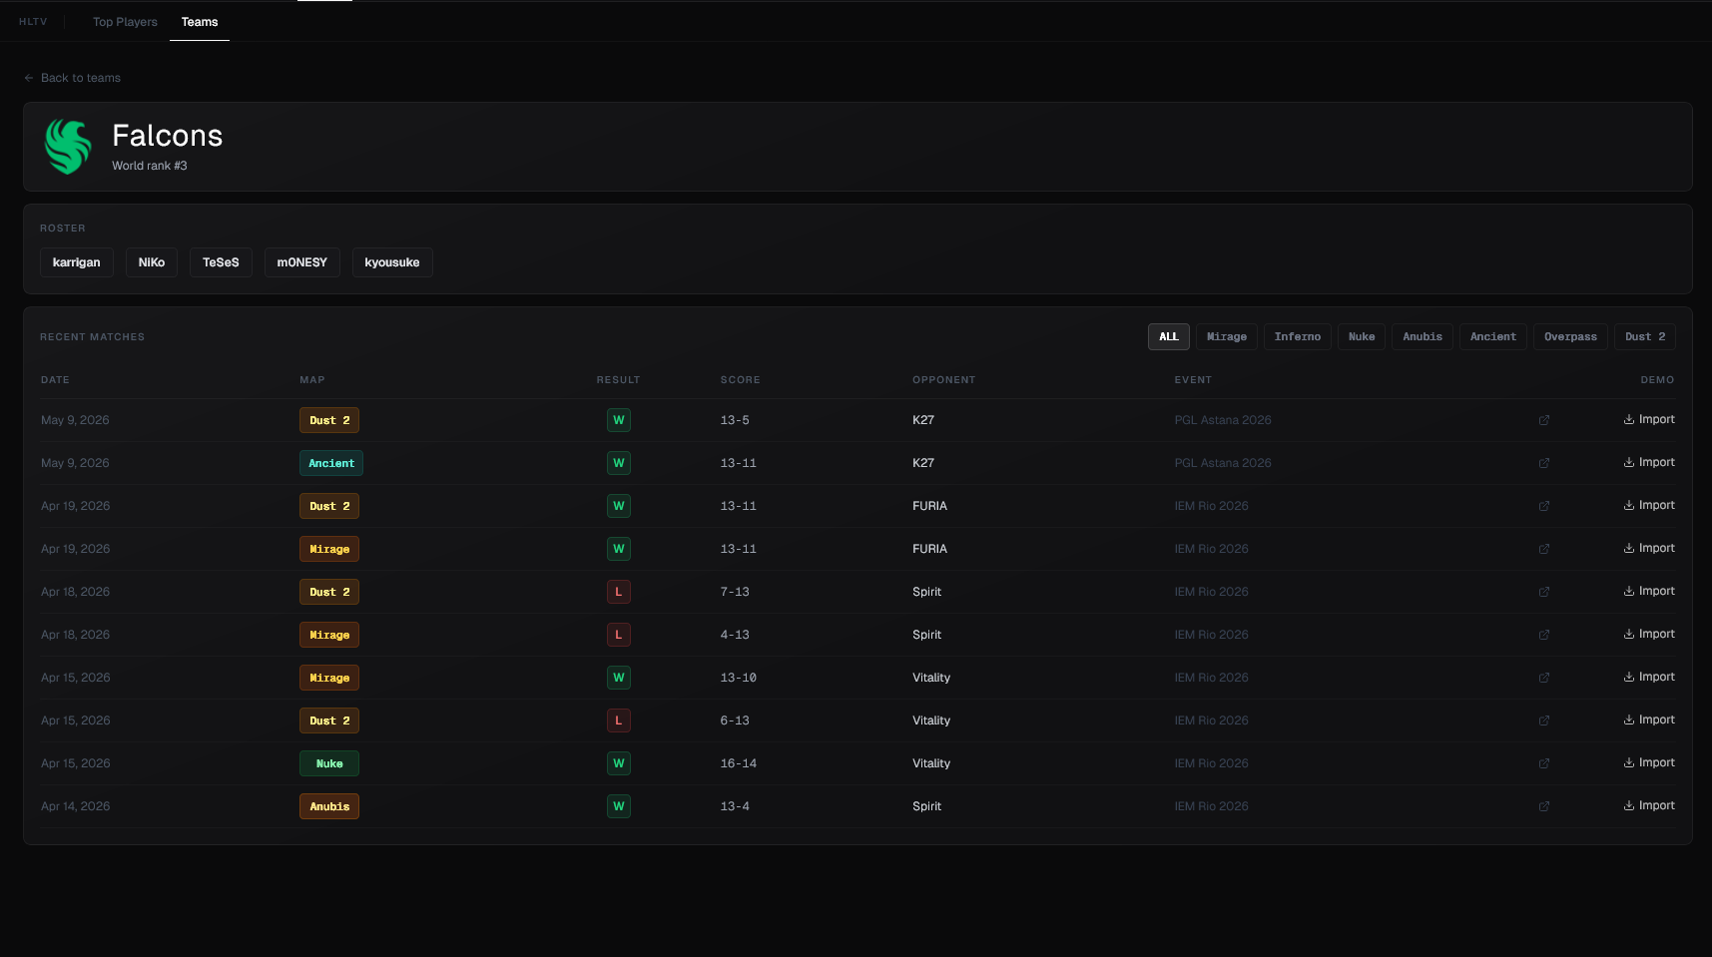Click the 16-14 score
Viewport: 1712px width, 957px height.
point(739,763)
